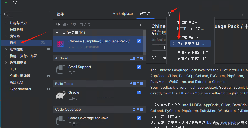The height and width of the screenshot is (128, 248).
Task: Expand the 外观与行为 settings group
Action: click(x=6, y=23)
